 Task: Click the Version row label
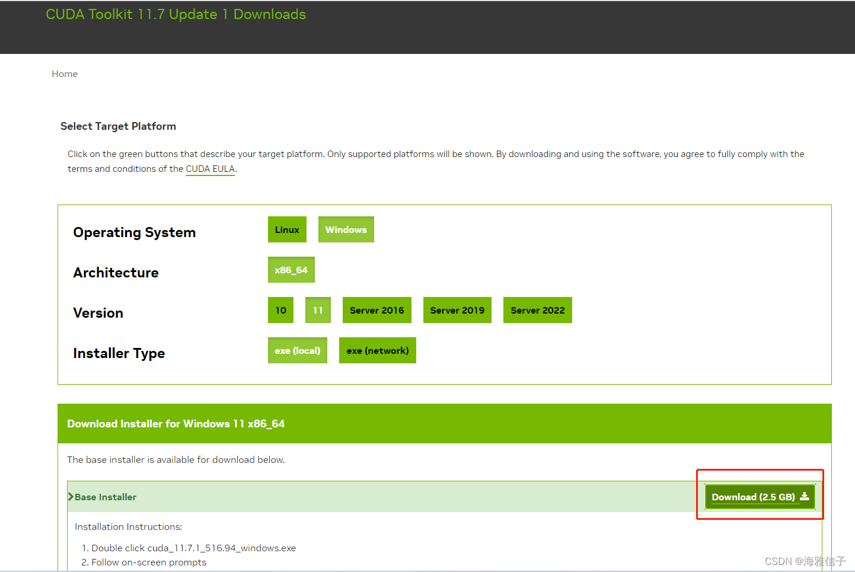click(98, 313)
